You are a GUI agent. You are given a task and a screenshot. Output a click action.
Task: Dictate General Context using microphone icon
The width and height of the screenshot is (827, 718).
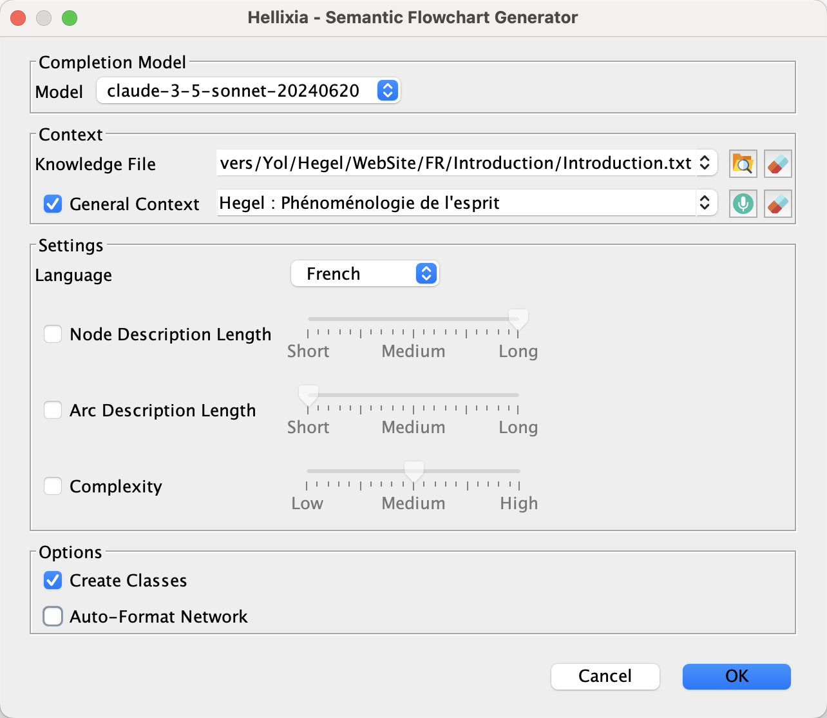pos(743,204)
